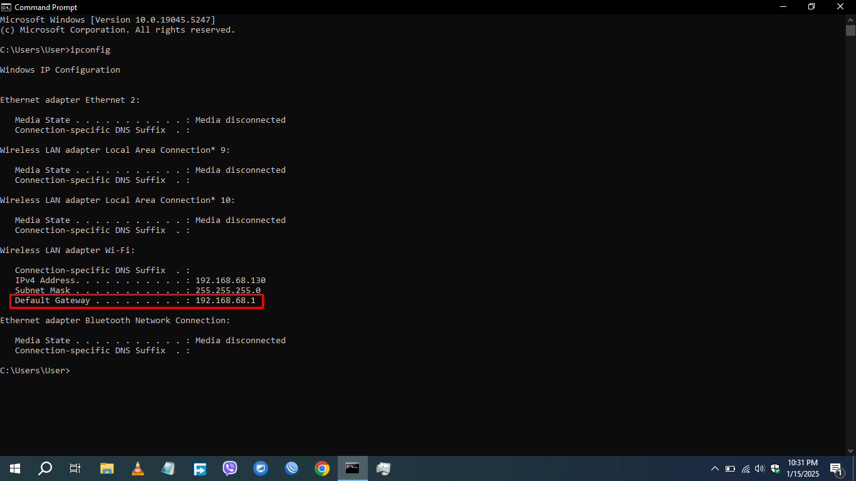
Task: Click 'Local Area Connection* 9:' heading
Action: pos(168,150)
